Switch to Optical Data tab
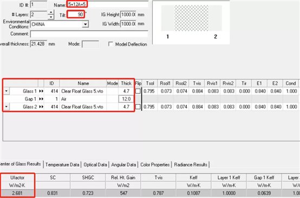 tap(95, 164)
